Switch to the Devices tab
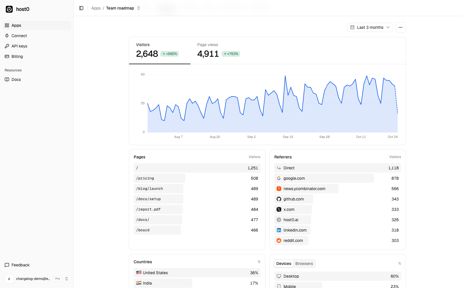Image resolution: width=461 pixels, height=288 pixels. pos(284,264)
